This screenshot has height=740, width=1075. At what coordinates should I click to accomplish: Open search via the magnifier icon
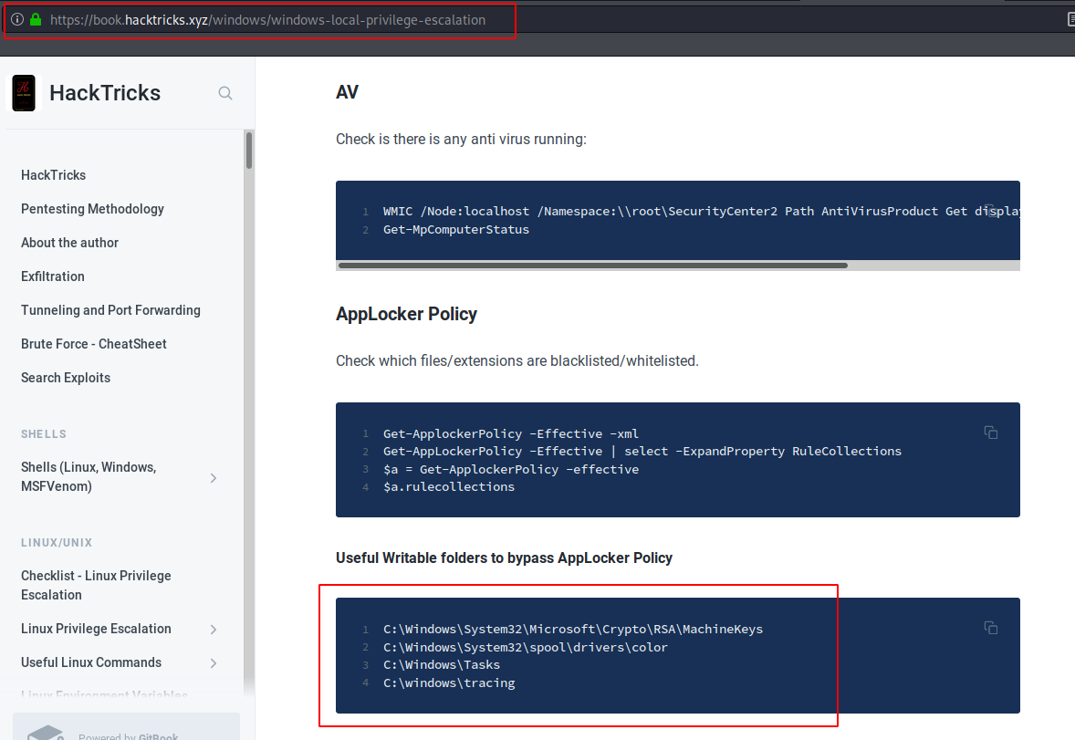(x=224, y=92)
